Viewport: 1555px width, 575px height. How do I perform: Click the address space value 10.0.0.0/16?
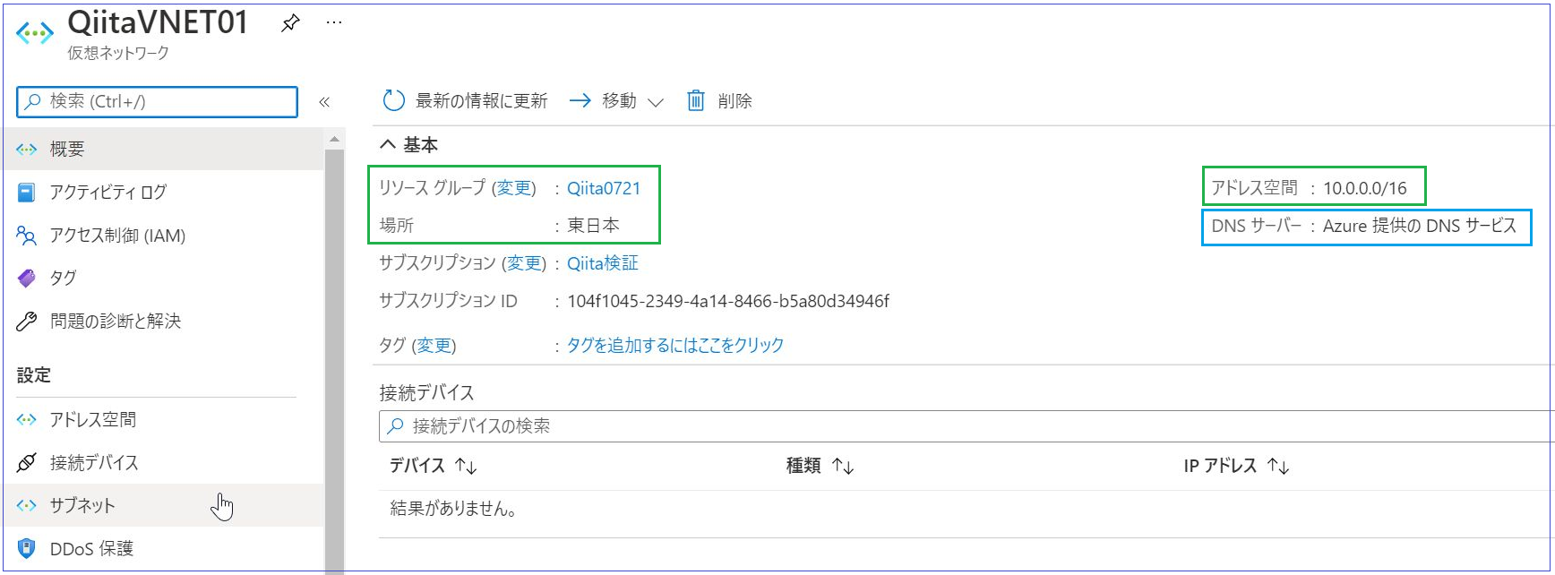[x=1365, y=188]
